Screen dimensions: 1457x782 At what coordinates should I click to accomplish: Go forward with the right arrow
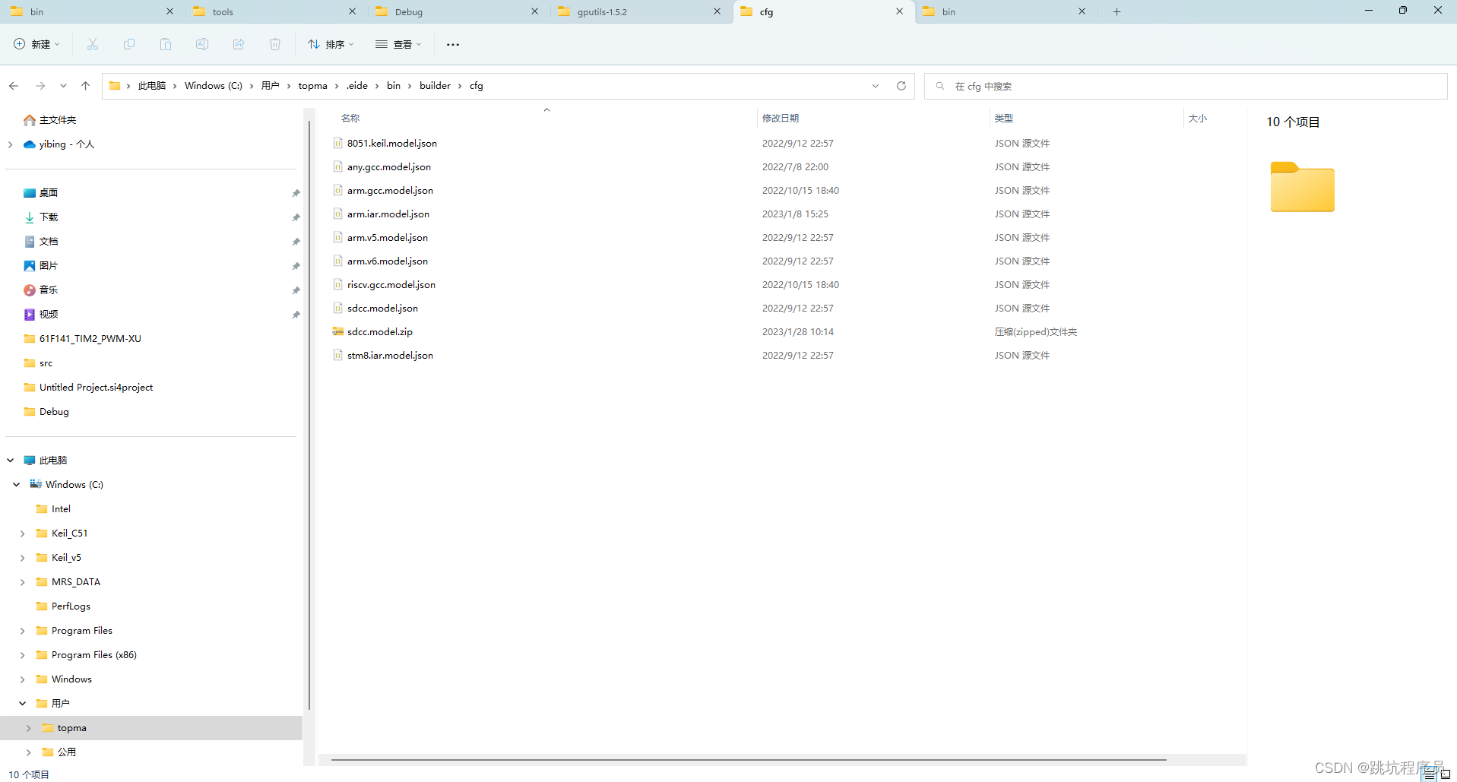tap(40, 86)
